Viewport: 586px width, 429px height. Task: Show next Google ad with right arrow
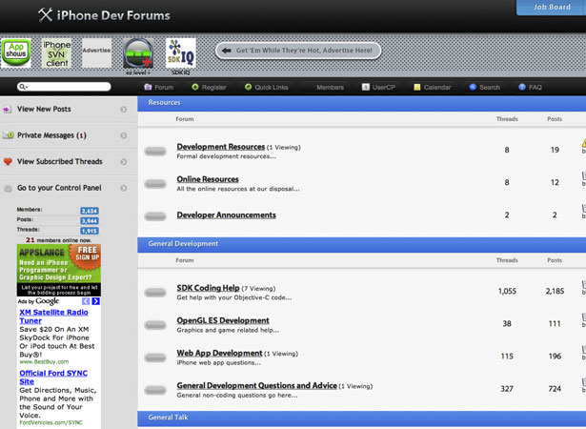coord(96,301)
